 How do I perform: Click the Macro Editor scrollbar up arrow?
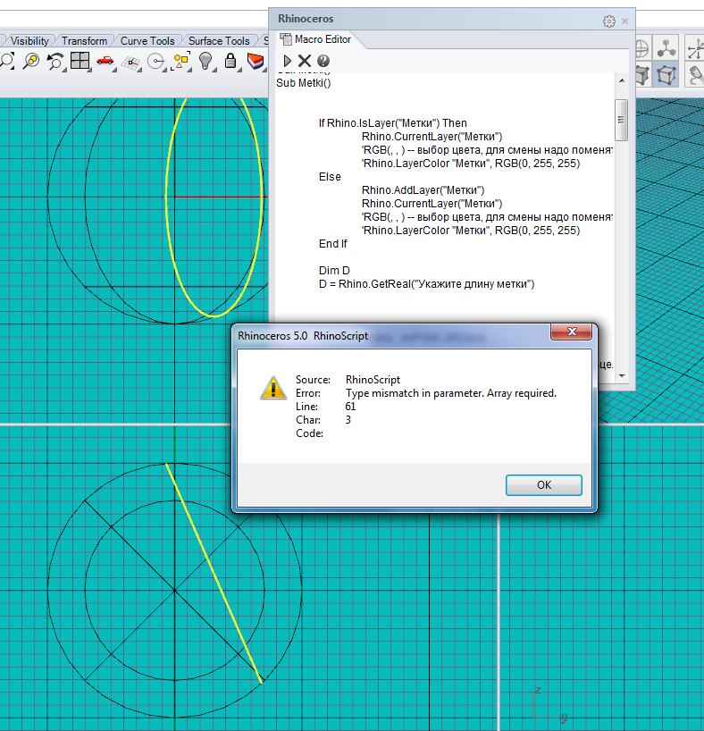point(622,81)
